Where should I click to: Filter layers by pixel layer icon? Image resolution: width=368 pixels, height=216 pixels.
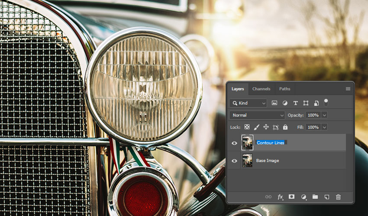click(x=274, y=103)
